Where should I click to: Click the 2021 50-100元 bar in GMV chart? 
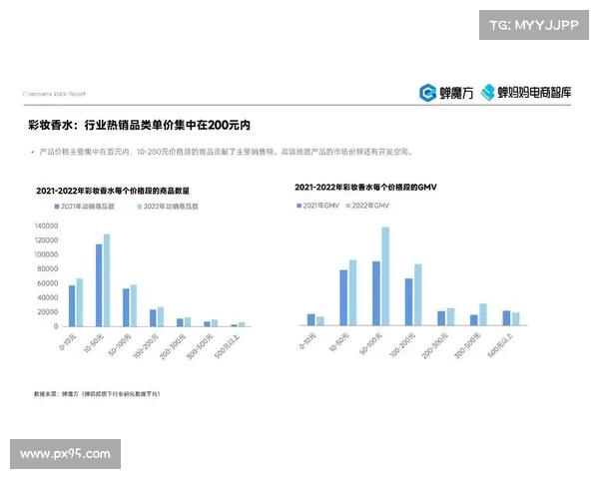(x=376, y=293)
